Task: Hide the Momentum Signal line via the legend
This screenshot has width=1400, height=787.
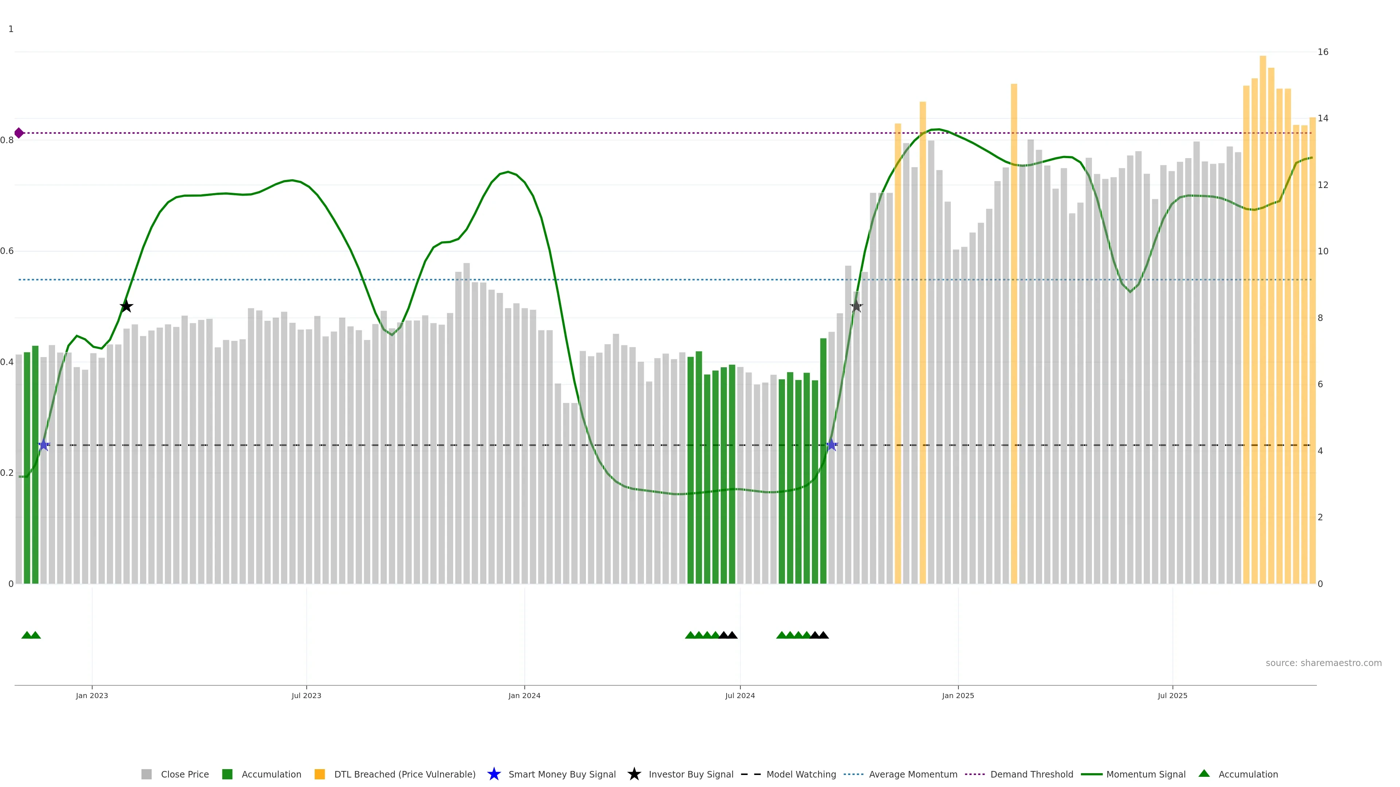Action: coord(1146,774)
